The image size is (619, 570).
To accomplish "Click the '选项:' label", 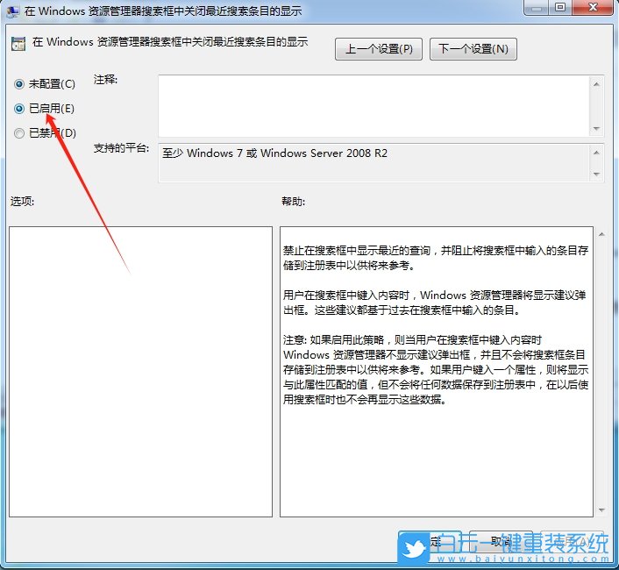I will (23, 202).
